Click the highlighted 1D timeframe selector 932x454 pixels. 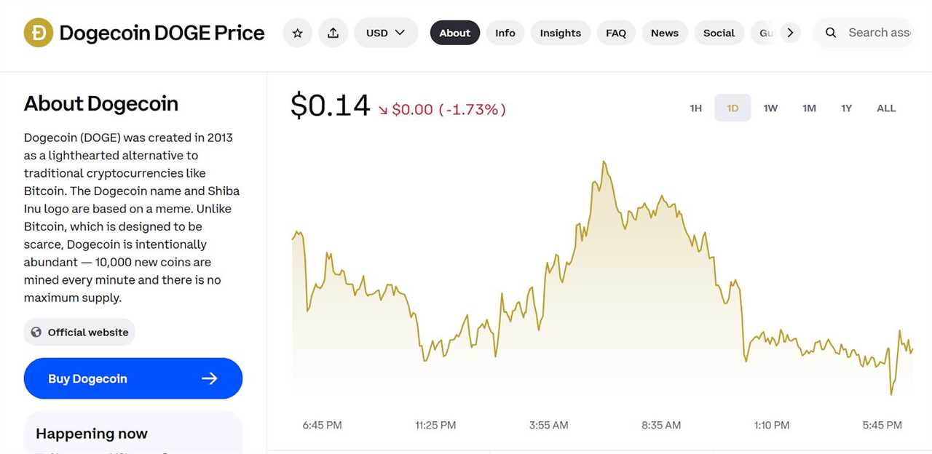(732, 108)
